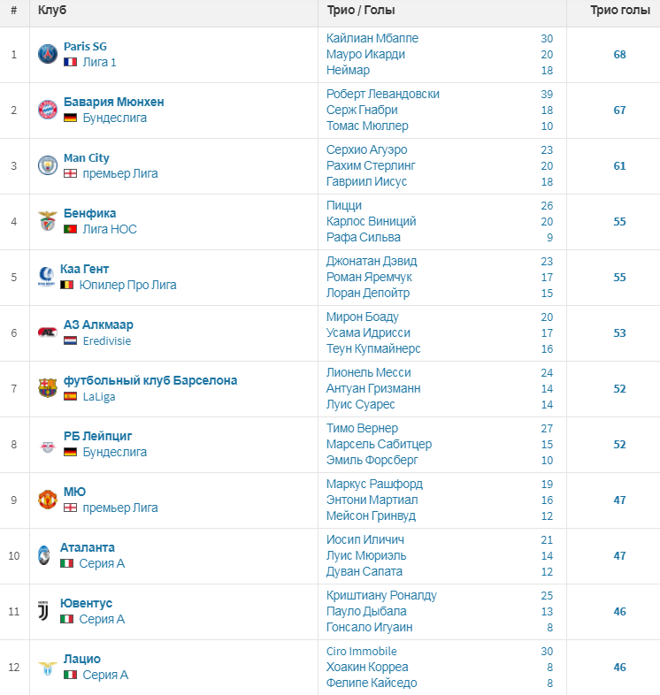Viewport: 660px width, 695px height.
Task: Click the Lazio eagle crest
Action: [x=48, y=668]
